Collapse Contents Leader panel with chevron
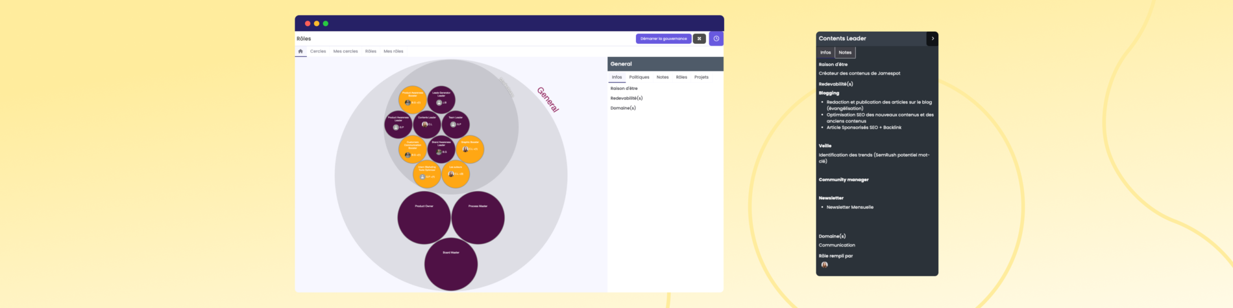This screenshot has width=1233, height=308. coord(933,39)
